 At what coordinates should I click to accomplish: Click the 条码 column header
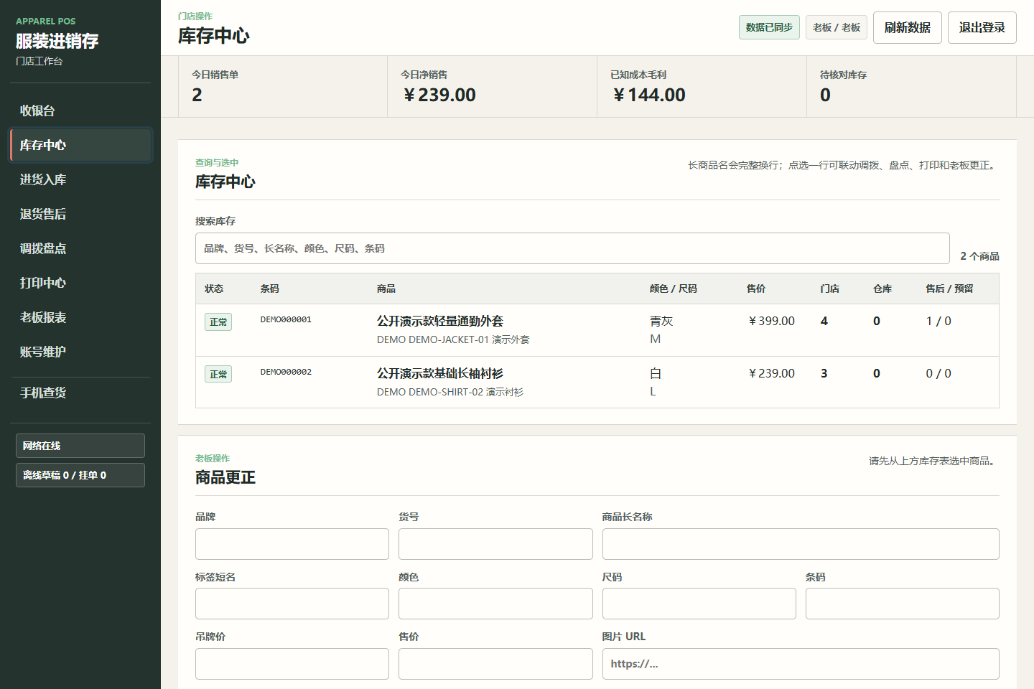[x=270, y=289]
